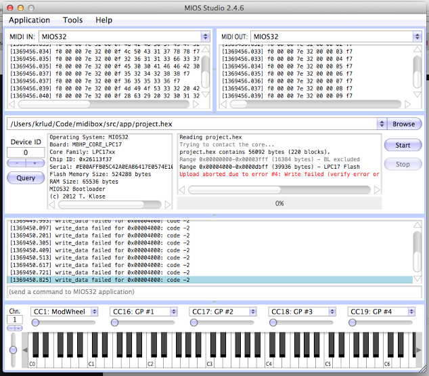The image size is (429, 376).
Task: Click the core info panel scroll-right arrow
Action: click(x=168, y=205)
